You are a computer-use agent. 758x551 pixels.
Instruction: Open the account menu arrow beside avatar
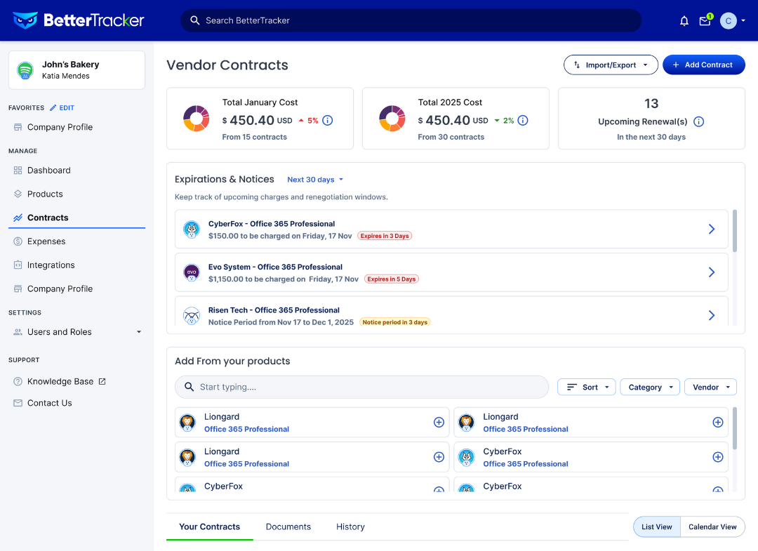[743, 21]
